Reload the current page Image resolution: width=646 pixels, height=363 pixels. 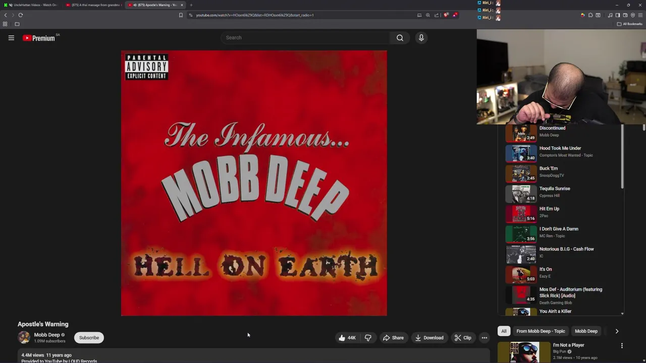coord(21,15)
